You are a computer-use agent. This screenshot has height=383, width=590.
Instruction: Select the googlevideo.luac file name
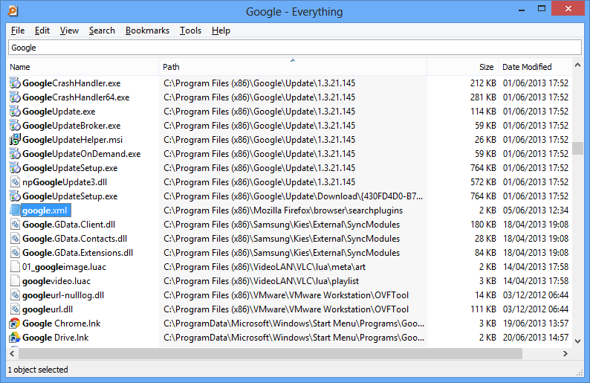point(56,281)
